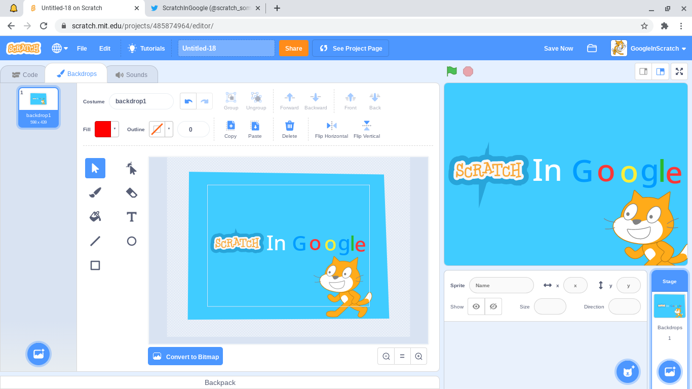Image resolution: width=692 pixels, height=389 pixels.
Task: Click the red stop button
Action: (x=468, y=71)
